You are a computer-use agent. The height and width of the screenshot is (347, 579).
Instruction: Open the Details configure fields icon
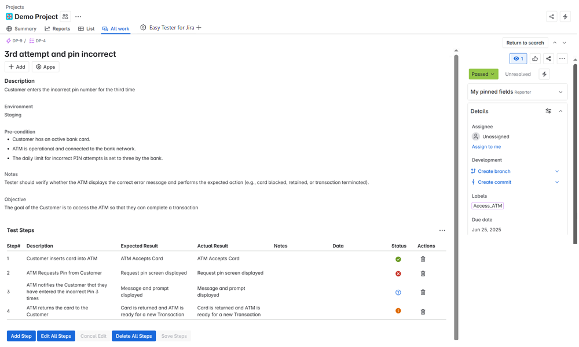click(x=549, y=111)
